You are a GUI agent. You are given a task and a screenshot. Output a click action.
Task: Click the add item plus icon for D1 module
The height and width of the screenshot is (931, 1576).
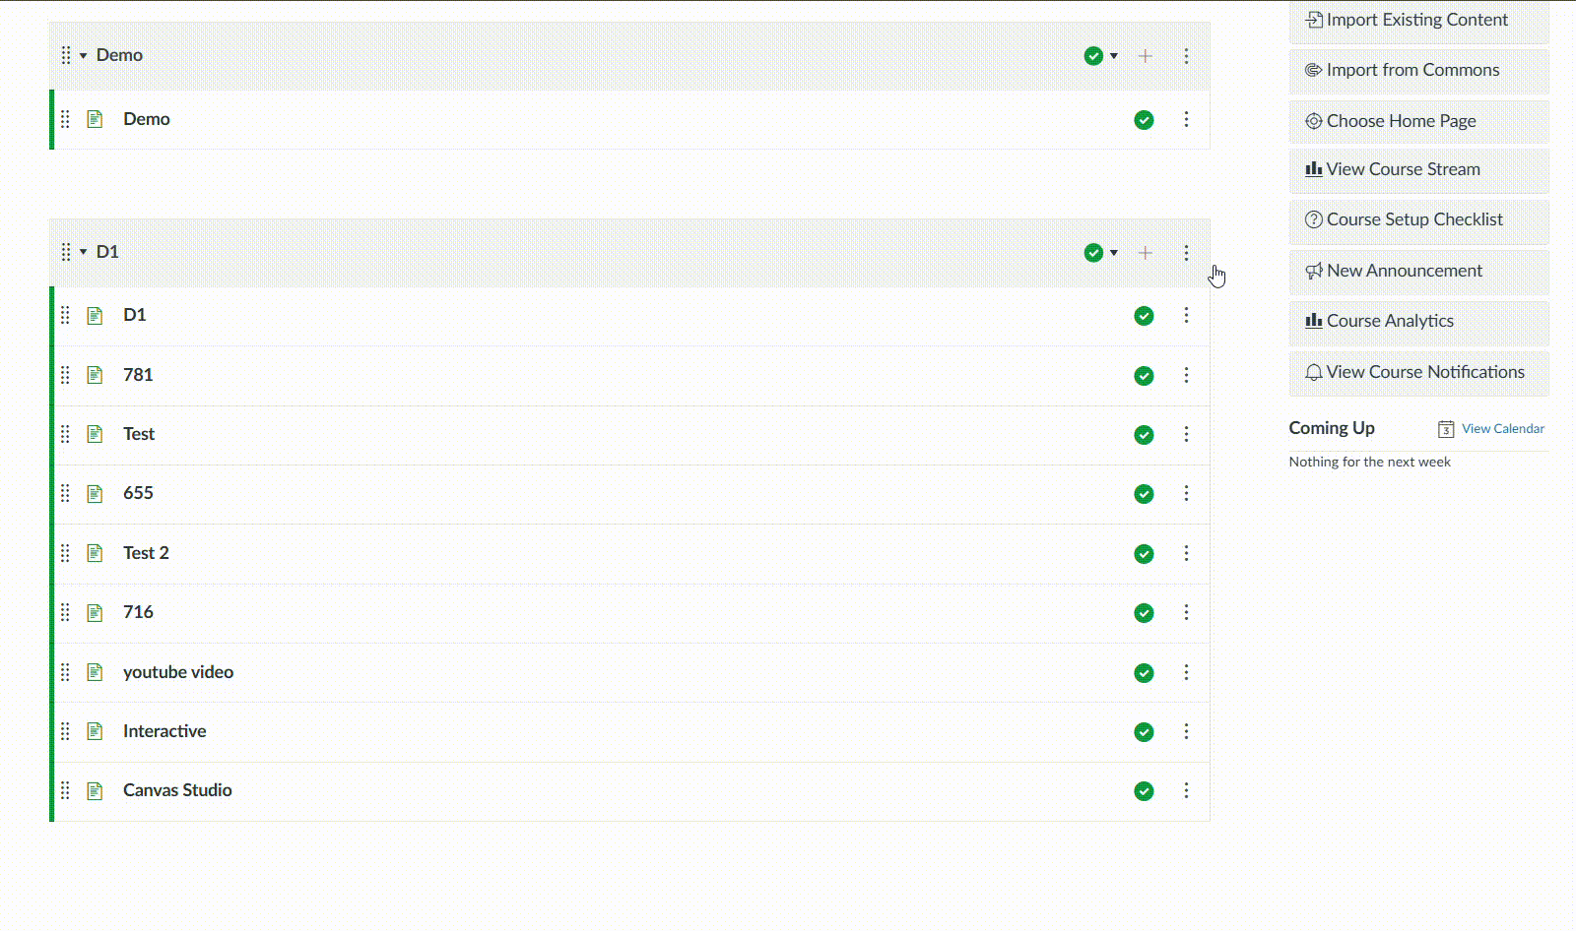tap(1145, 253)
